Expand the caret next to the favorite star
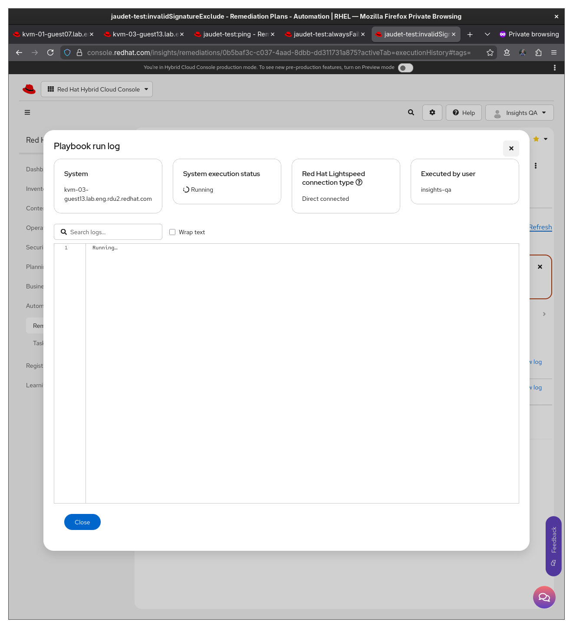573x628 pixels. click(x=546, y=139)
